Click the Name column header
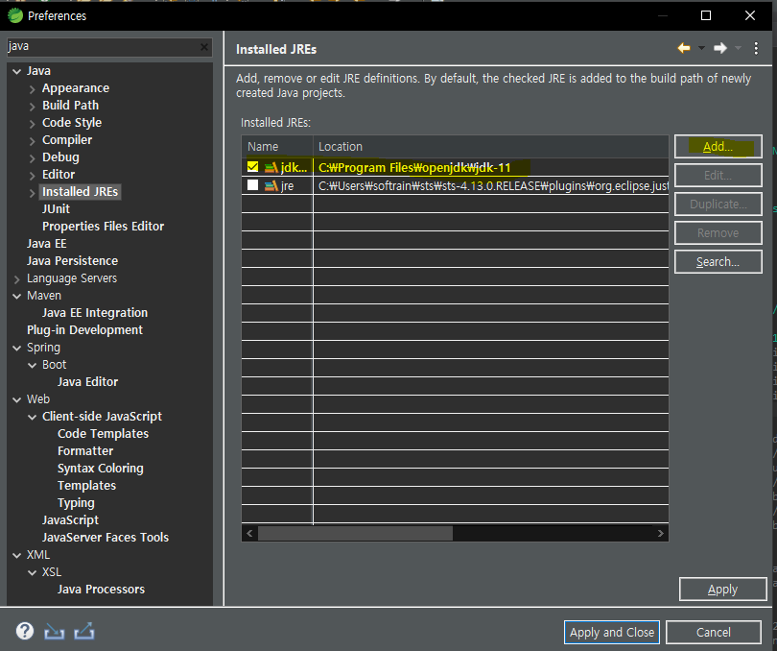The width and height of the screenshot is (777, 651). 277,147
